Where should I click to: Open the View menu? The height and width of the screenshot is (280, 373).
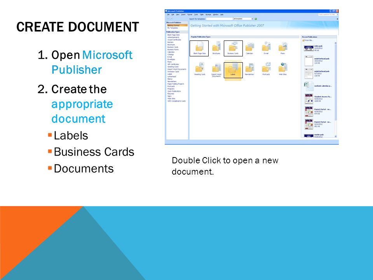tap(178, 15)
